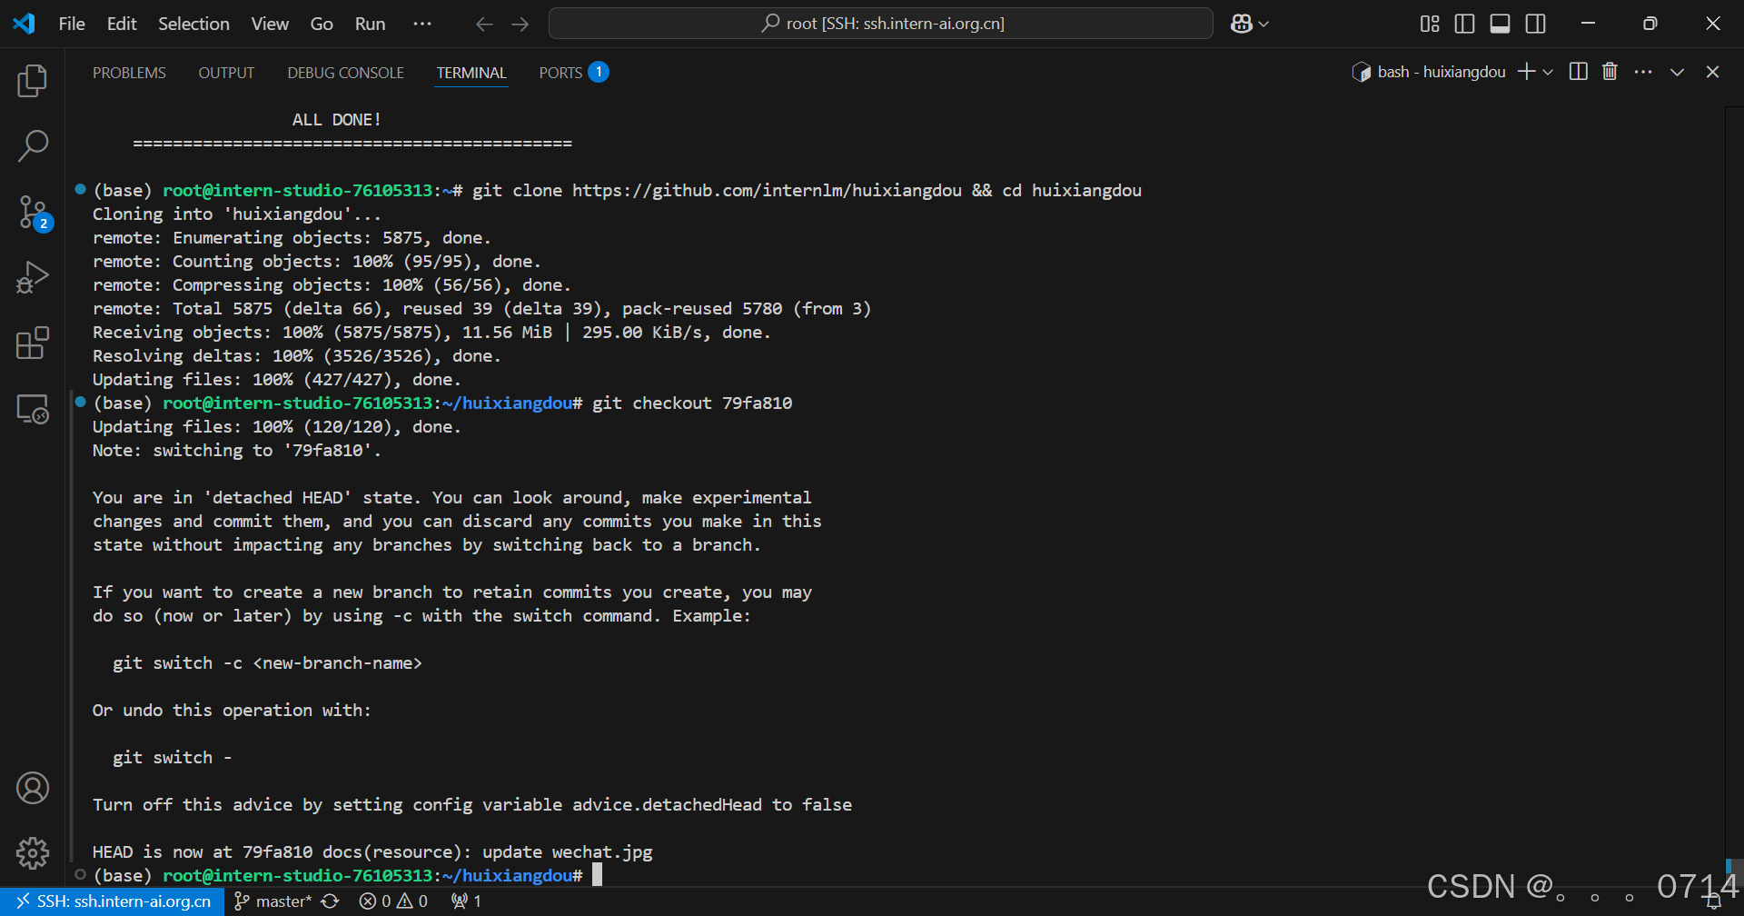Click the 'git switch -c <new-branch-name>' line
The image size is (1744, 916).
point(267,663)
